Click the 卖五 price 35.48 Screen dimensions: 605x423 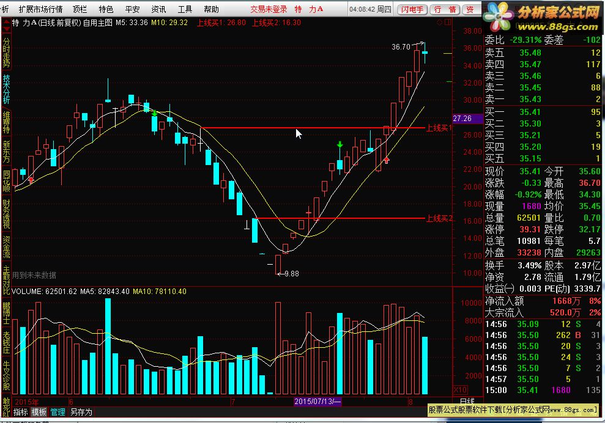[x=530, y=53]
